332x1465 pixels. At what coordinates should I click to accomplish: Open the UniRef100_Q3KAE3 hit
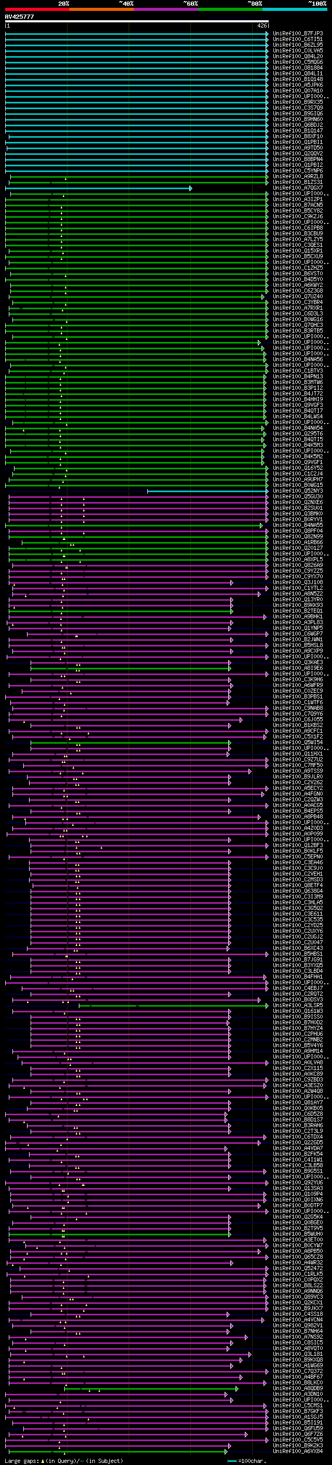point(298,663)
